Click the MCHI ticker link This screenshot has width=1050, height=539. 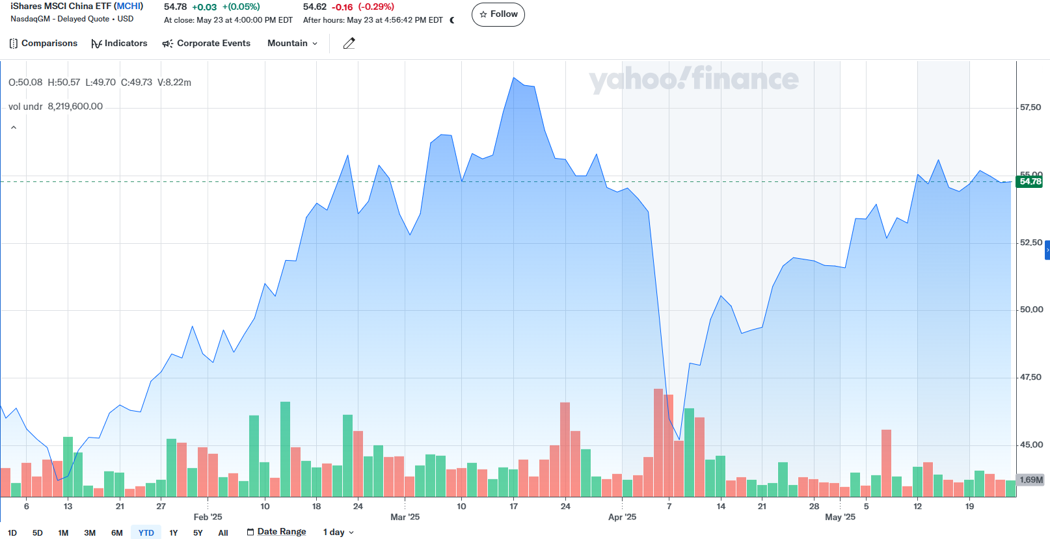pyautogui.click(x=128, y=6)
